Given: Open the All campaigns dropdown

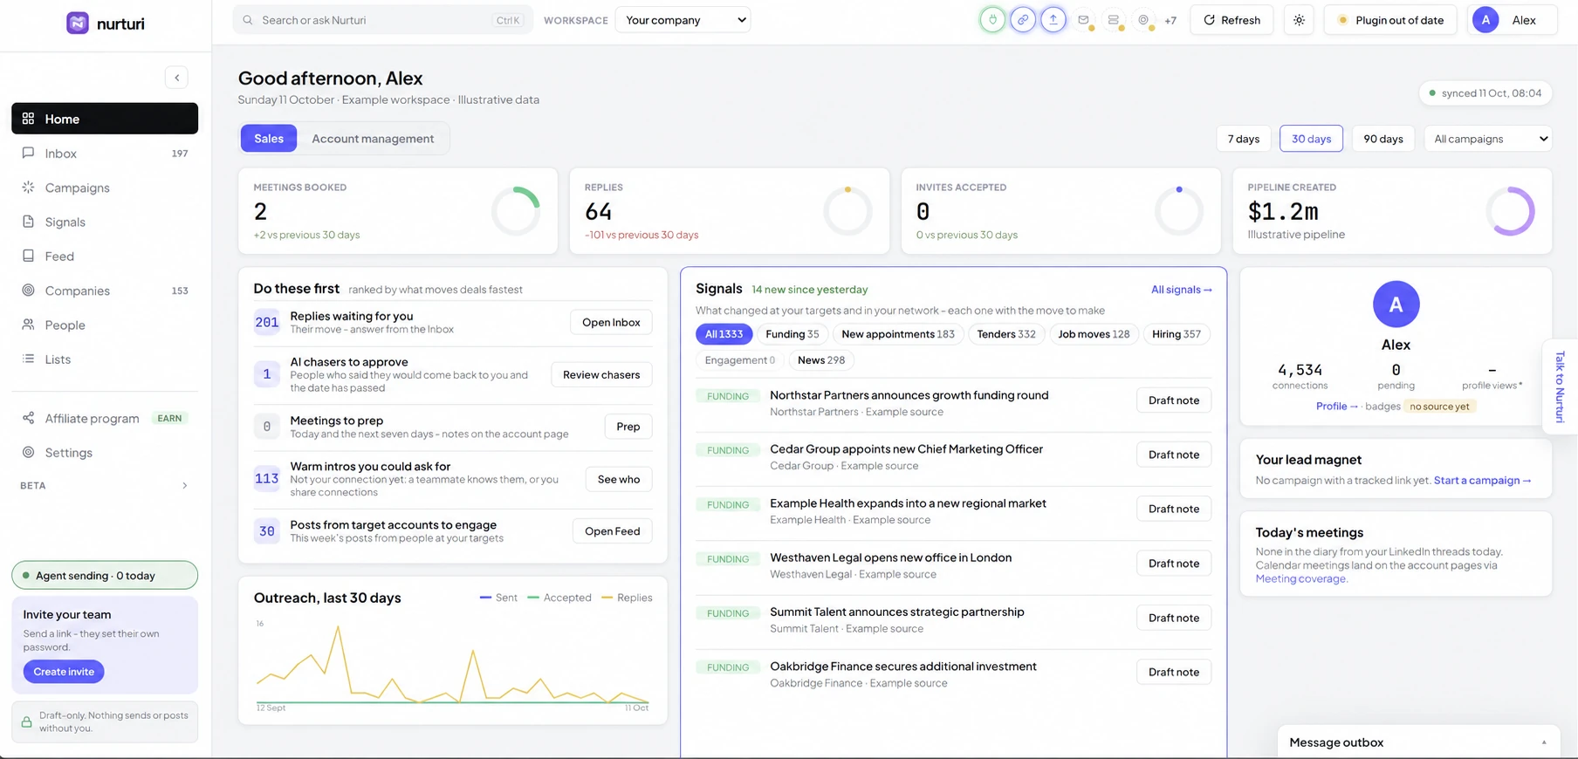Looking at the screenshot, I should click(x=1488, y=139).
